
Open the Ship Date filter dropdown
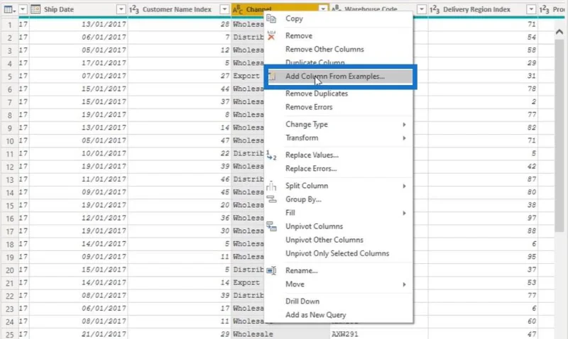pos(121,9)
